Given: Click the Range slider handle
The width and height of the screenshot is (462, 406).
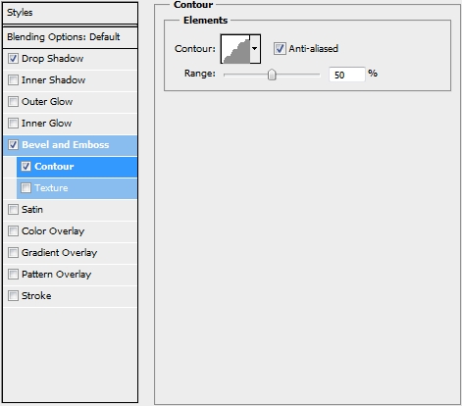Looking at the screenshot, I should tap(272, 75).
